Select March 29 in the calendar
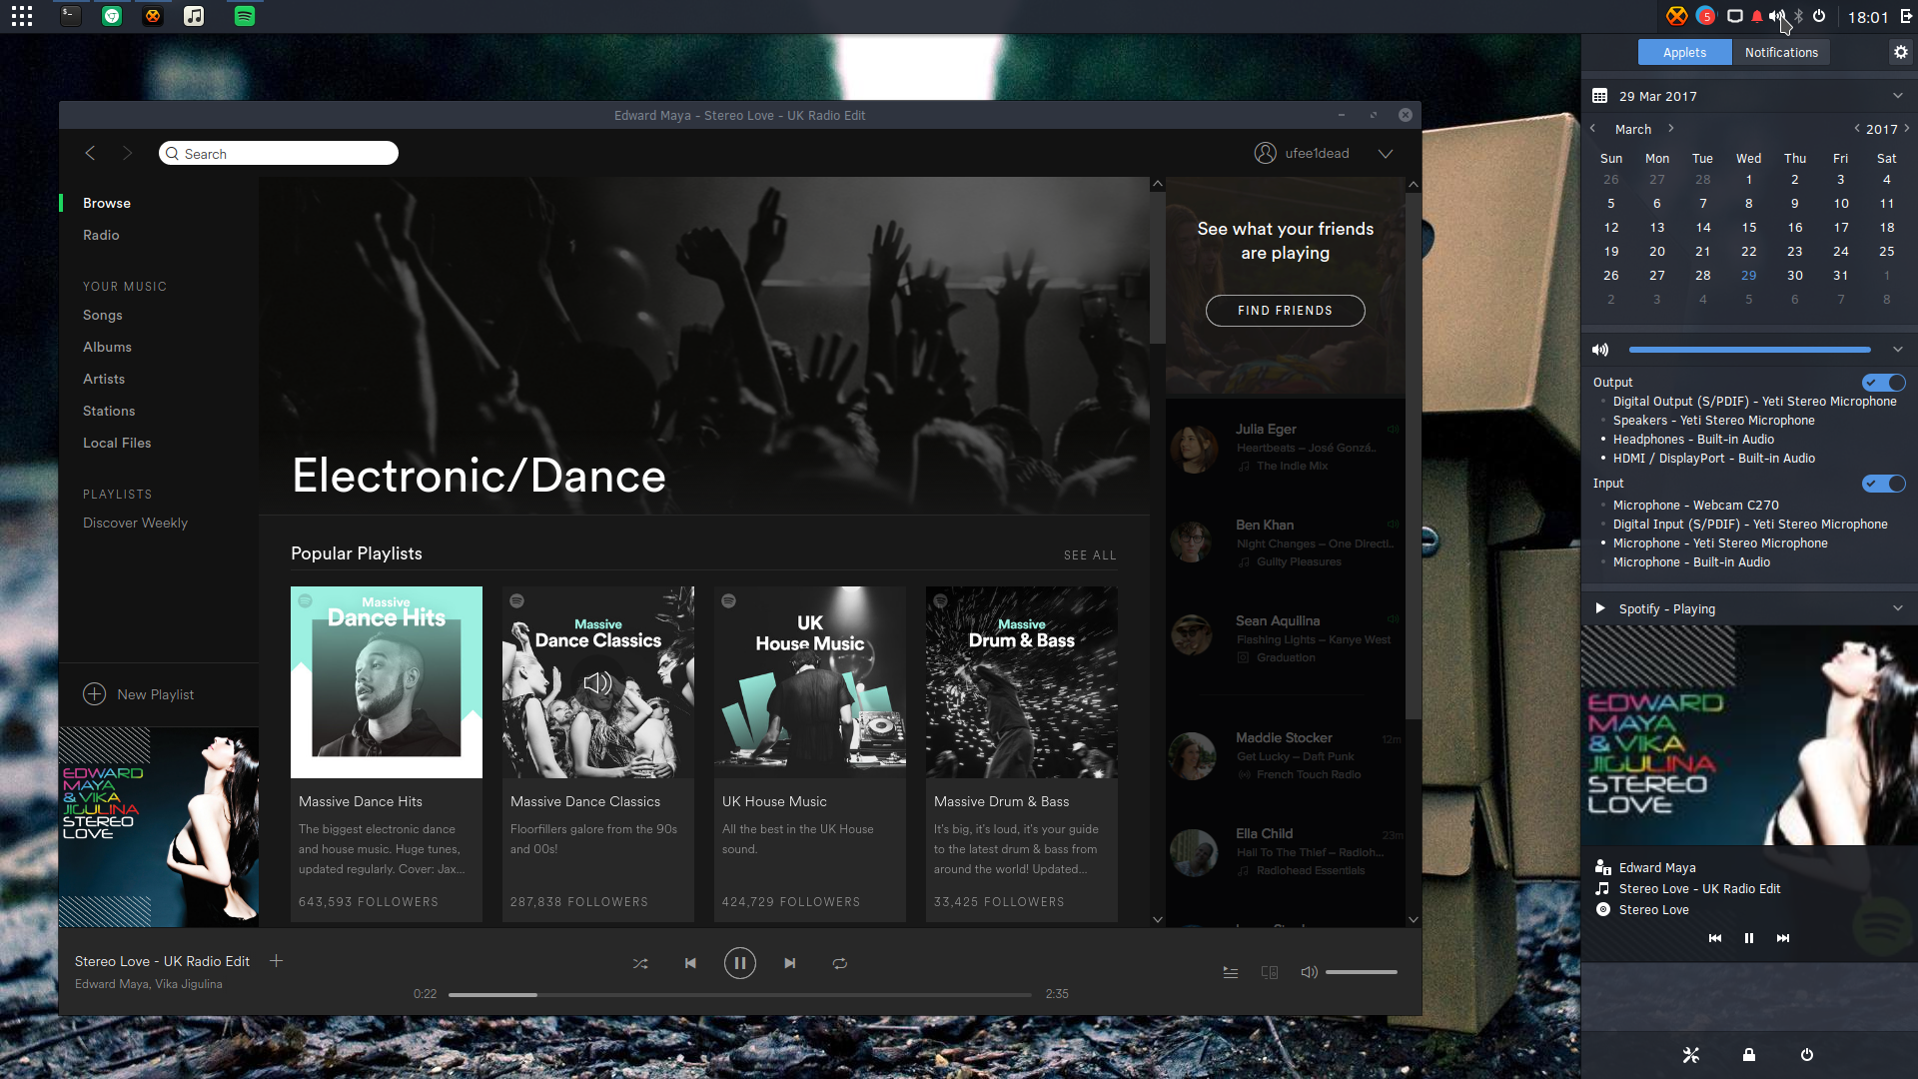1918x1079 pixels. tap(1748, 276)
